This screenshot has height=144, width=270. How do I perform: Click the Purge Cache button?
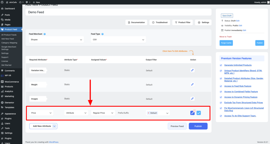(x=226, y=43)
